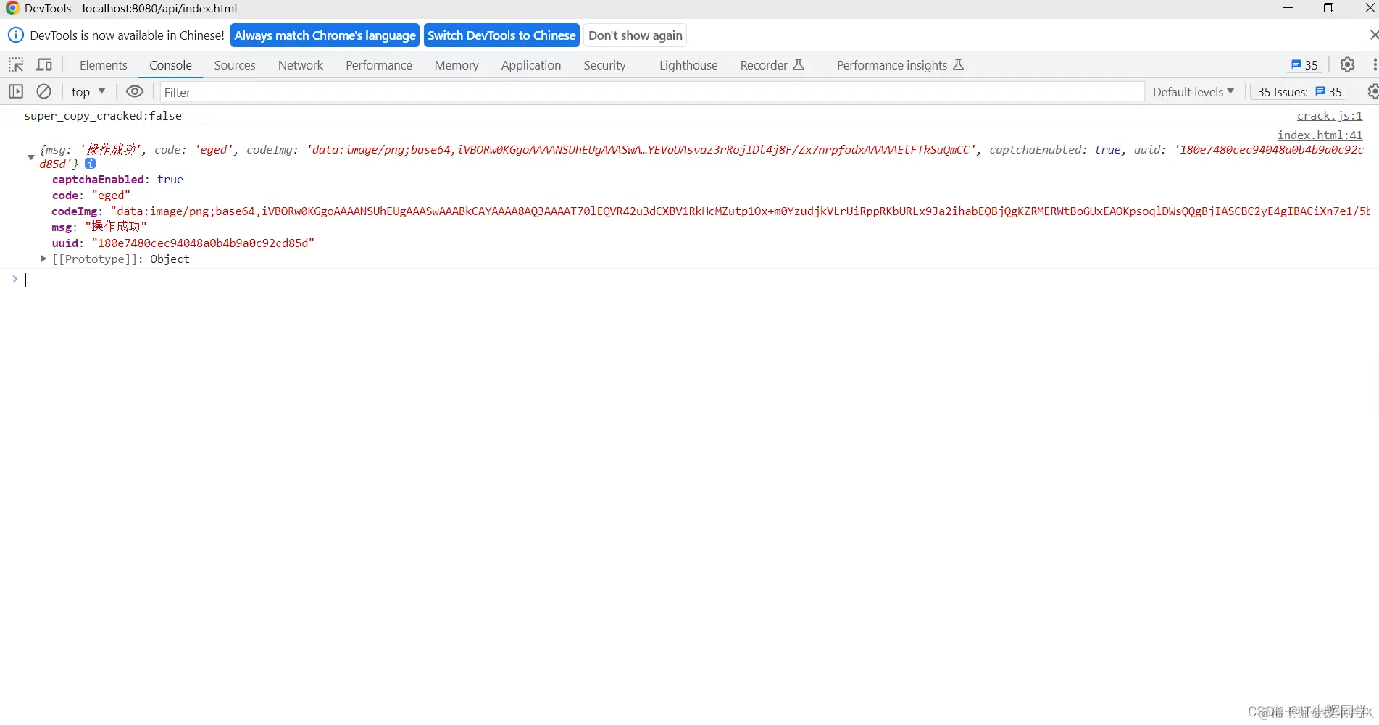
Task: Select the Console tab
Action: [170, 64]
